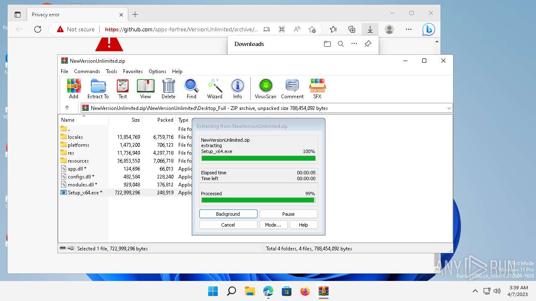Expand the archive path dropdown
Screen dimensions: 536x301
pos(449,108)
